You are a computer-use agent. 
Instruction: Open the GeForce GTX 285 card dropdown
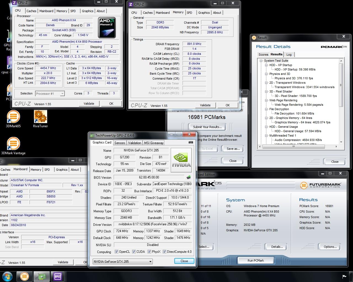tap(122, 261)
